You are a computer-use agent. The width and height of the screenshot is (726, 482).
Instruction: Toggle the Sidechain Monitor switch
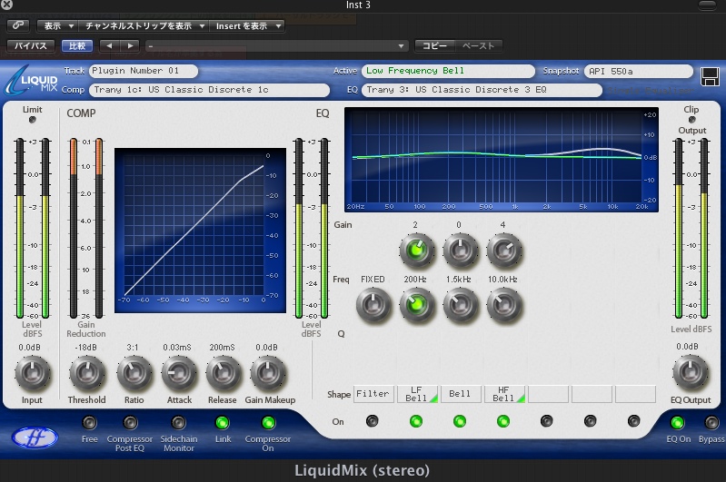179,422
